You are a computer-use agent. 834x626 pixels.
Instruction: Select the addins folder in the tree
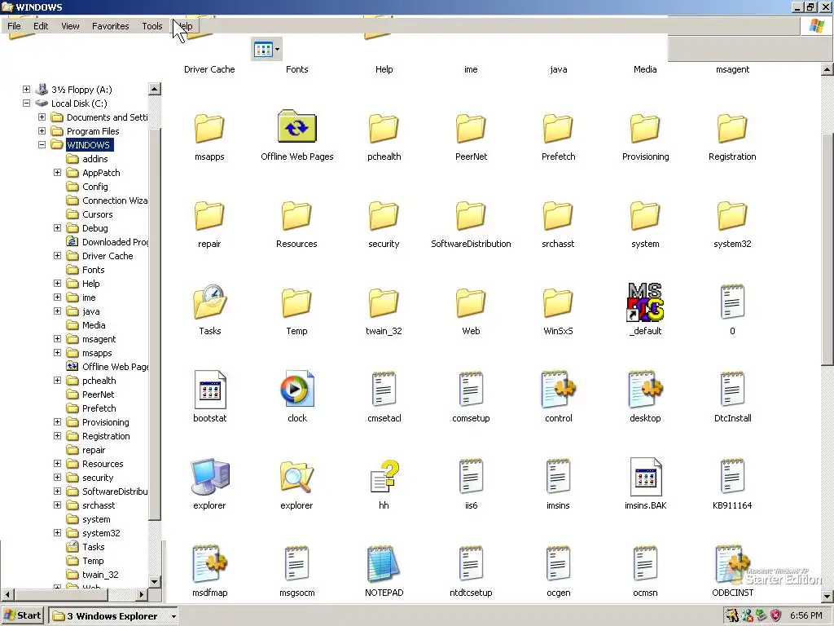(95, 159)
